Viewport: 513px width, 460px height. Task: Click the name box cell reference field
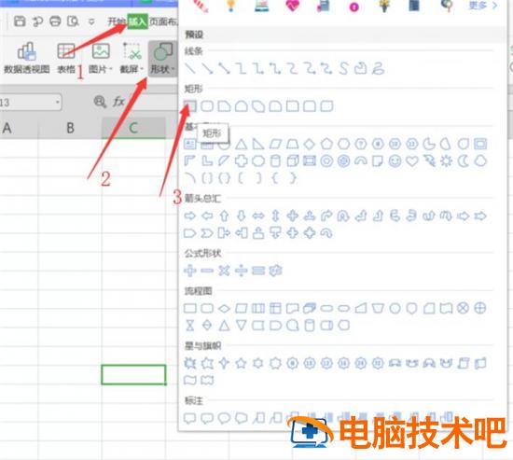click(31, 103)
